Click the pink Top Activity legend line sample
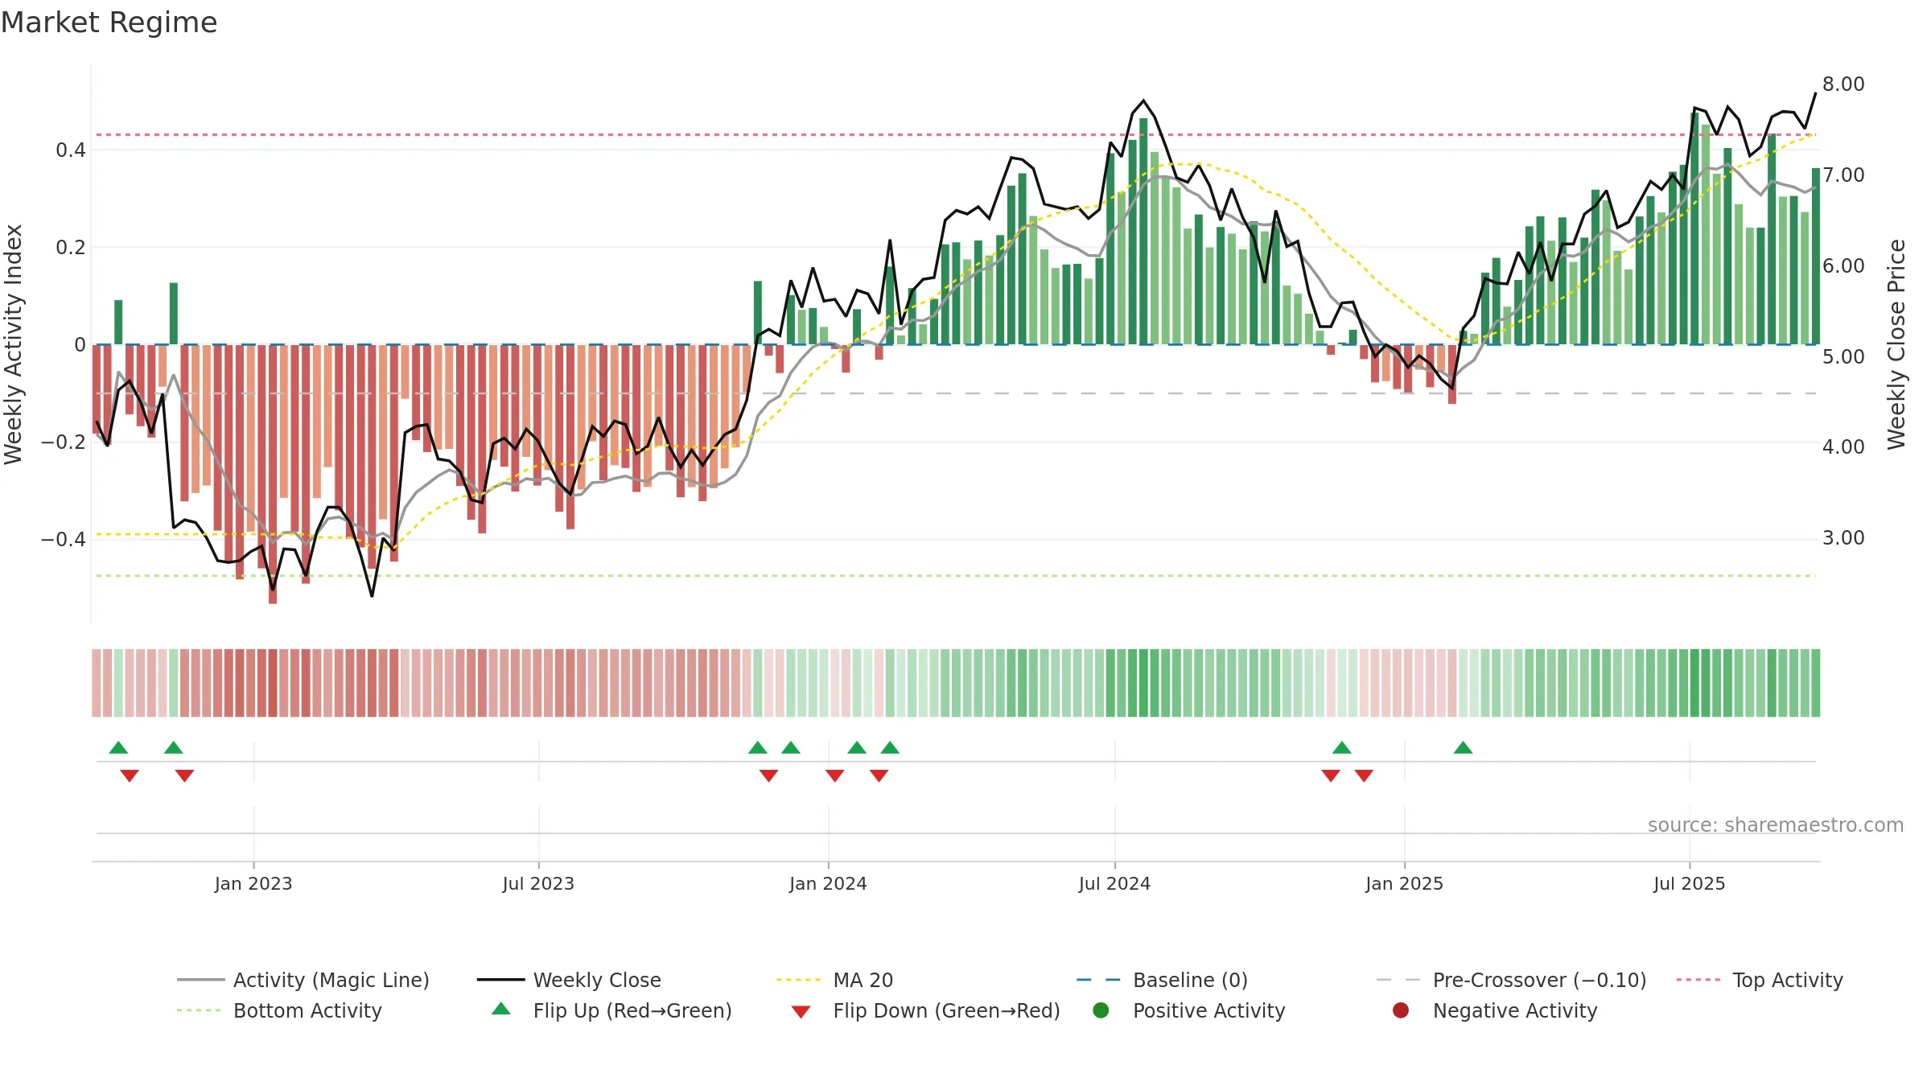 (1698, 980)
